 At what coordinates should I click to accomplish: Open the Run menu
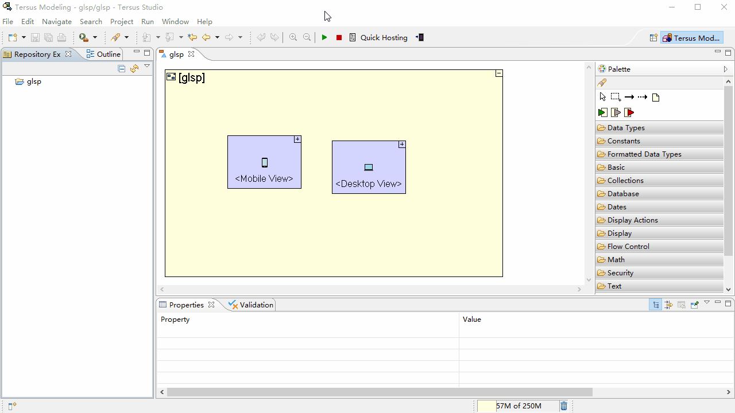coord(148,21)
